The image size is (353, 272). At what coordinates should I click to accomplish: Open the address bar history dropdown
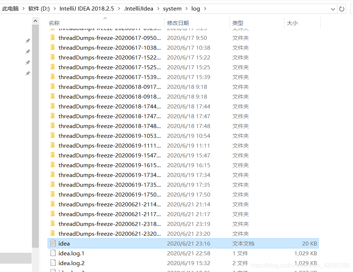click(x=333, y=9)
